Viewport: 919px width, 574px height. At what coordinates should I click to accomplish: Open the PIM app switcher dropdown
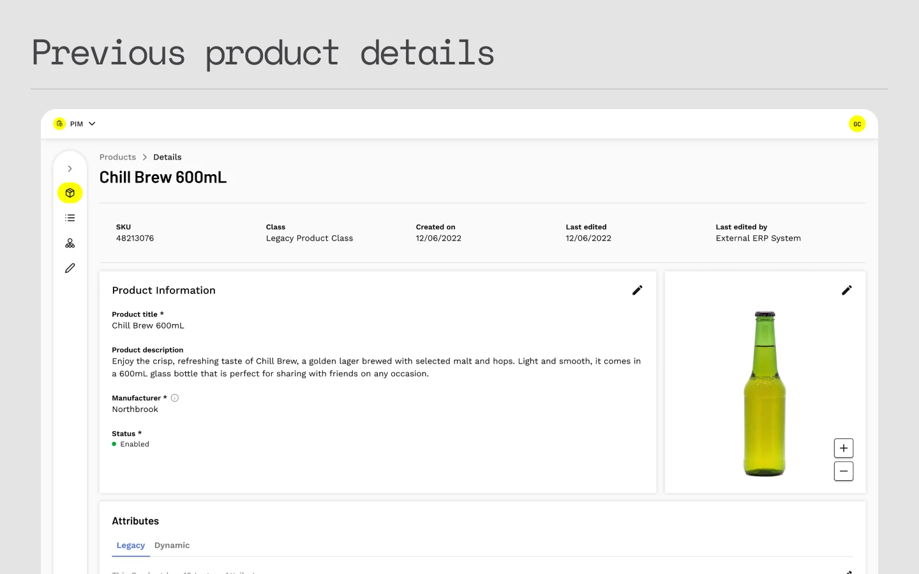click(83, 124)
